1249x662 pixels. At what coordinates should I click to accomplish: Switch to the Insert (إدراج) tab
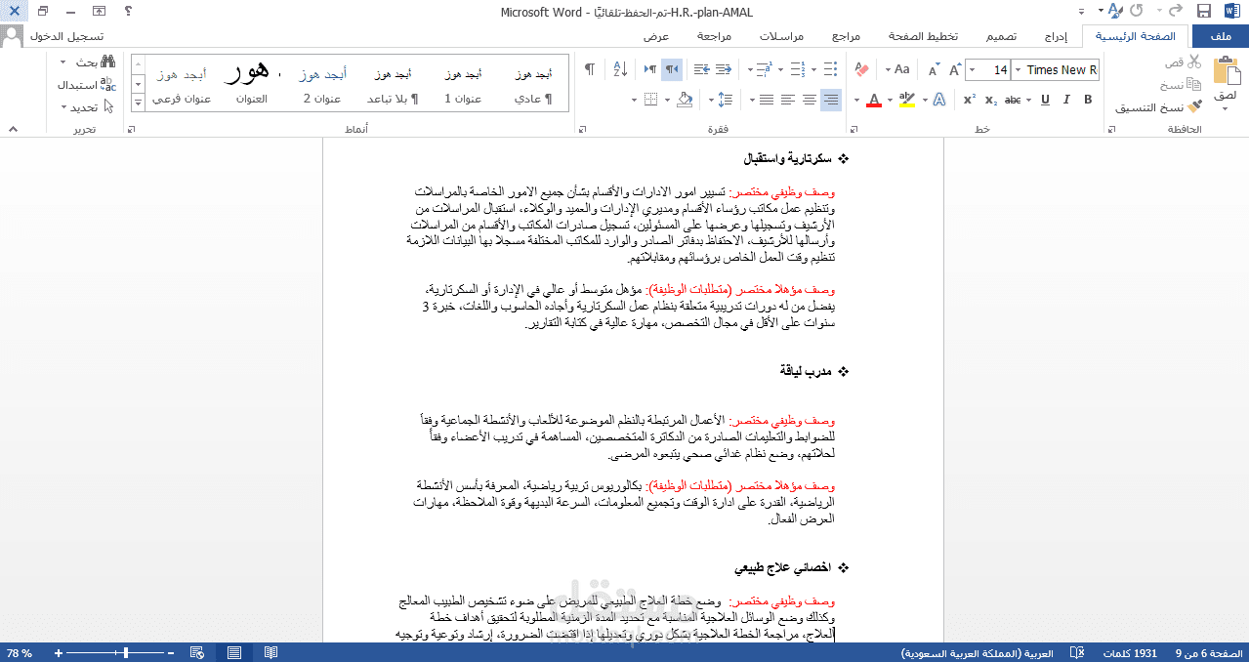tap(1056, 36)
